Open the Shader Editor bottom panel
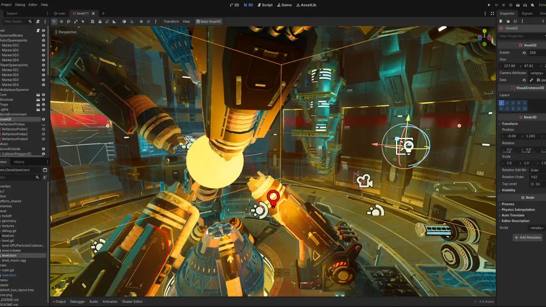Screen dimensions: 546x307 click(131, 302)
